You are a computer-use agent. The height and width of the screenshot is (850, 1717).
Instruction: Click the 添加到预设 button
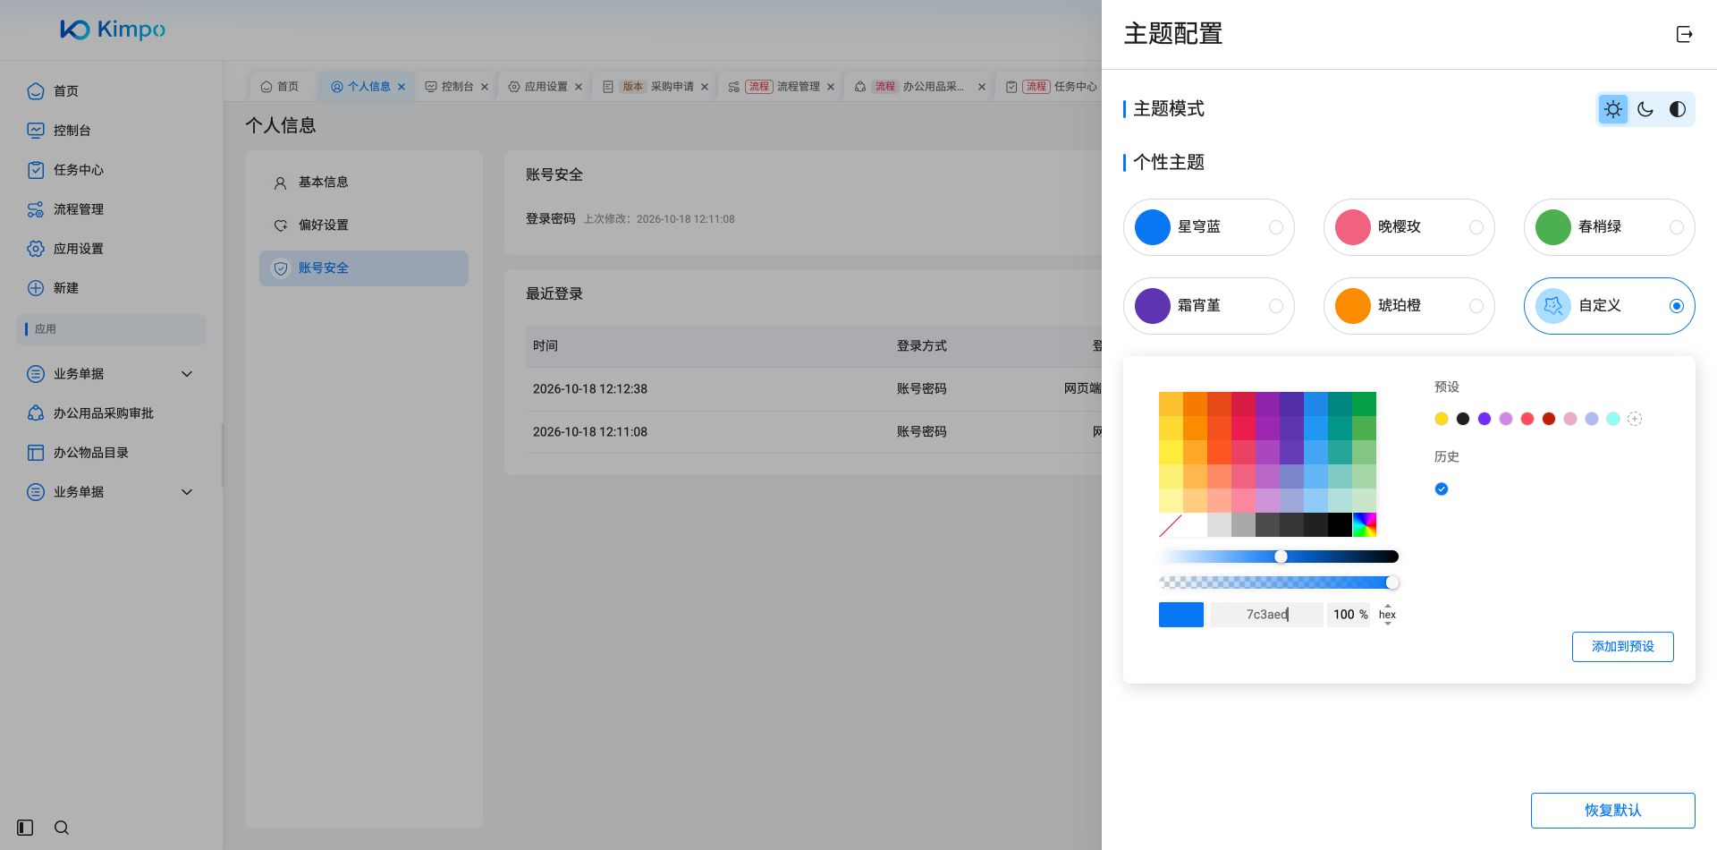[x=1623, y=647]
